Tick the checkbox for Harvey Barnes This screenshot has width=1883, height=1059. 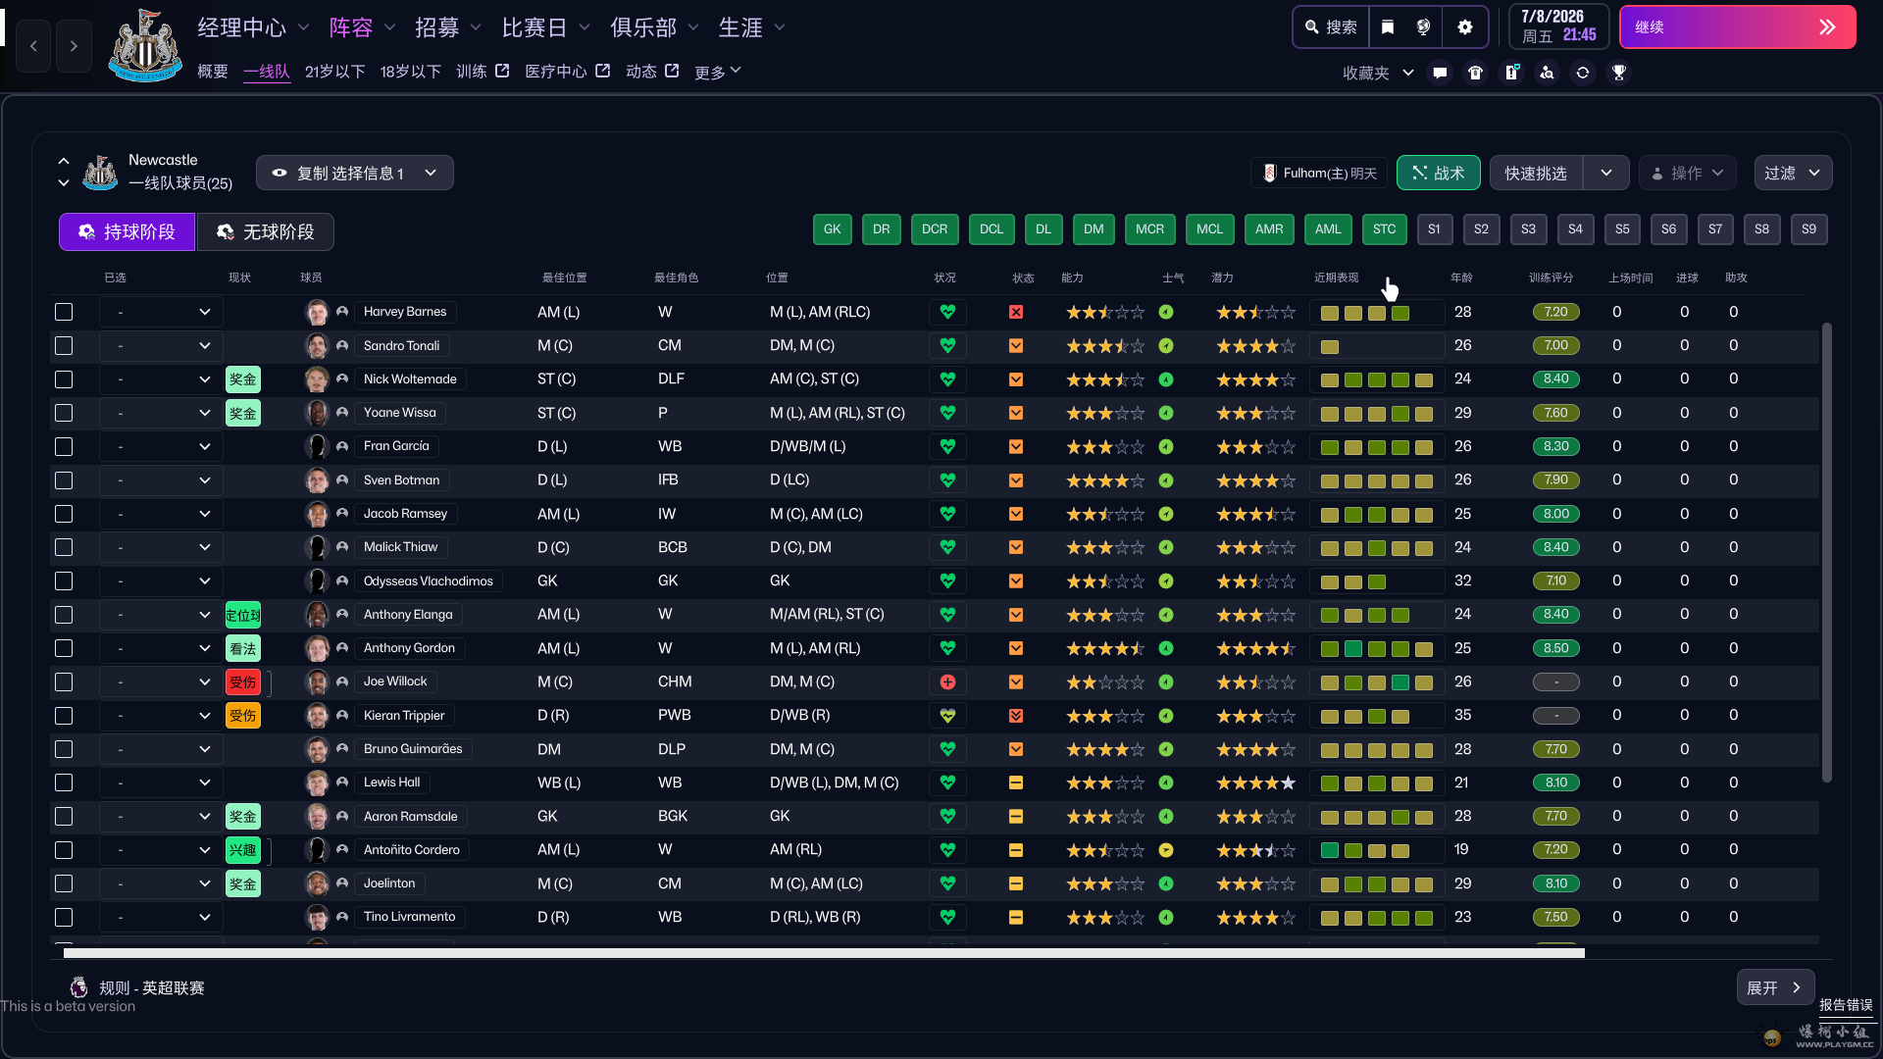(x=64, y=312)
